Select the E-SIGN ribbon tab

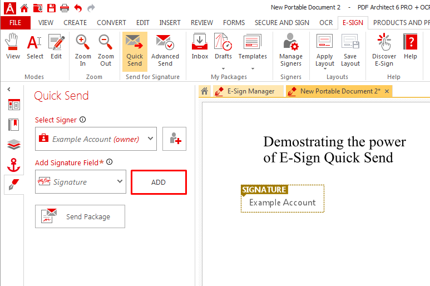353,23
